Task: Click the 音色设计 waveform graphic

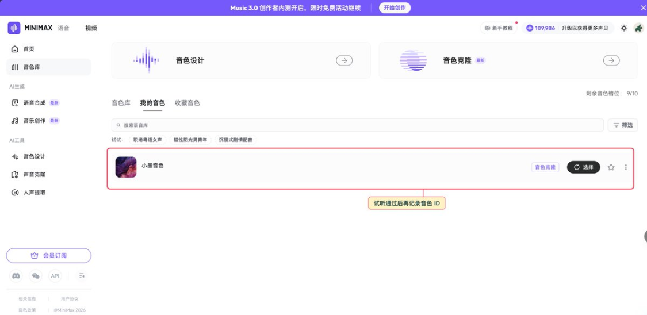Action: [x=146, y=60]
